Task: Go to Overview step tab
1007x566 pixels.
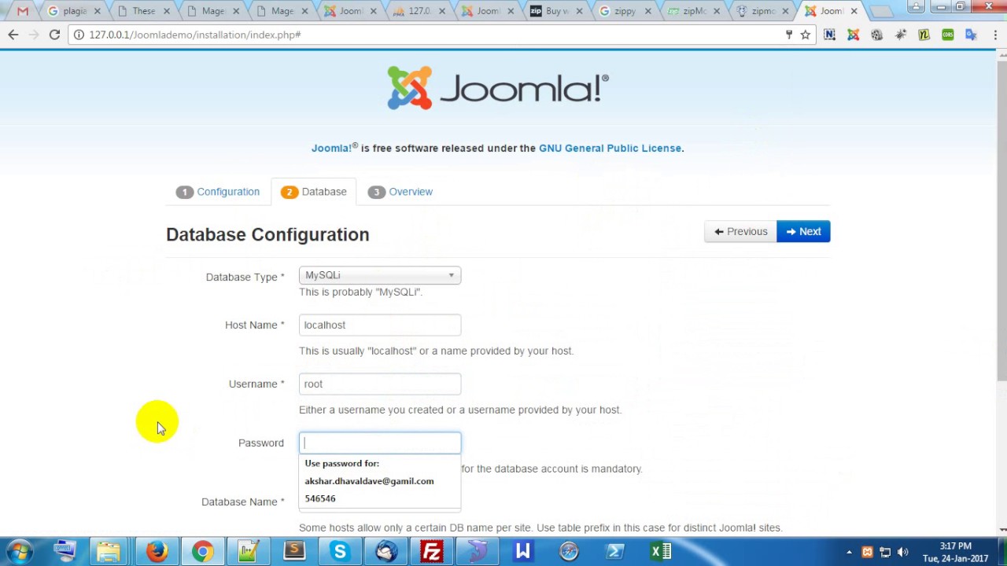Action: 400,192
